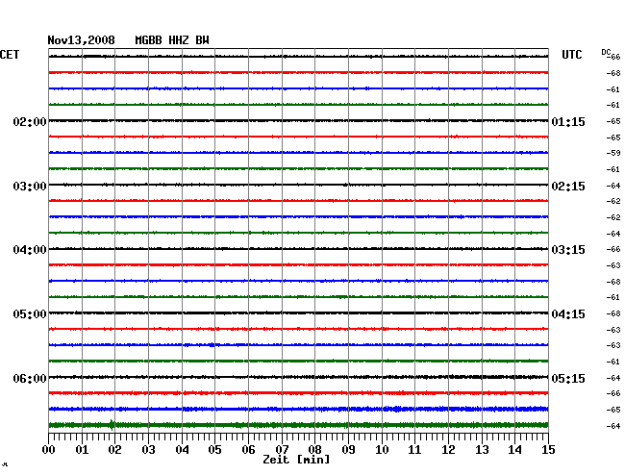Select the station title MGBB HHZ BW

(x=172, y=40)
